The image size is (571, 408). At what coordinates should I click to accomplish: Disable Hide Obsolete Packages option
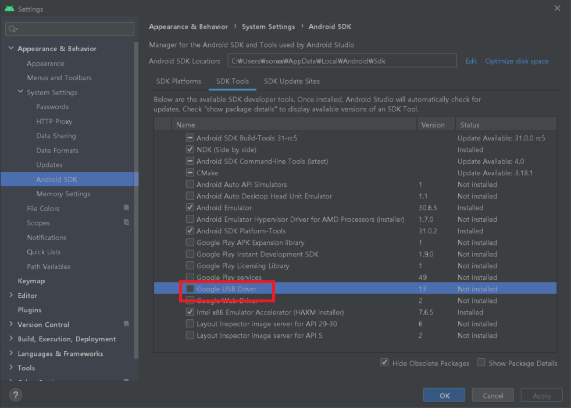point(384,363)
